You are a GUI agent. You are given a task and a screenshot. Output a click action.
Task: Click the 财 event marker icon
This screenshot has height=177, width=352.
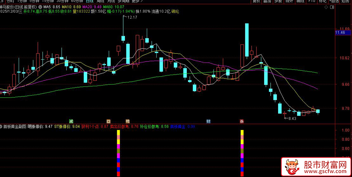click(208, 121)
